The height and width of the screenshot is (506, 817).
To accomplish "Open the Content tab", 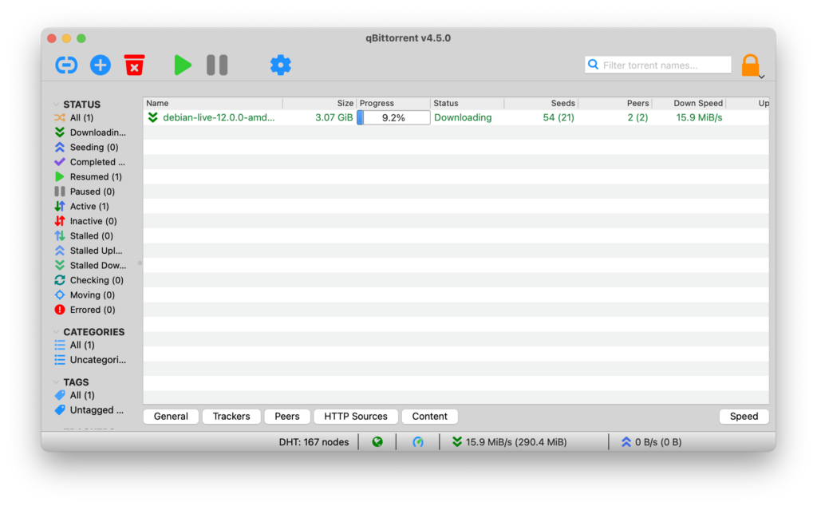I will click(430, 417).
